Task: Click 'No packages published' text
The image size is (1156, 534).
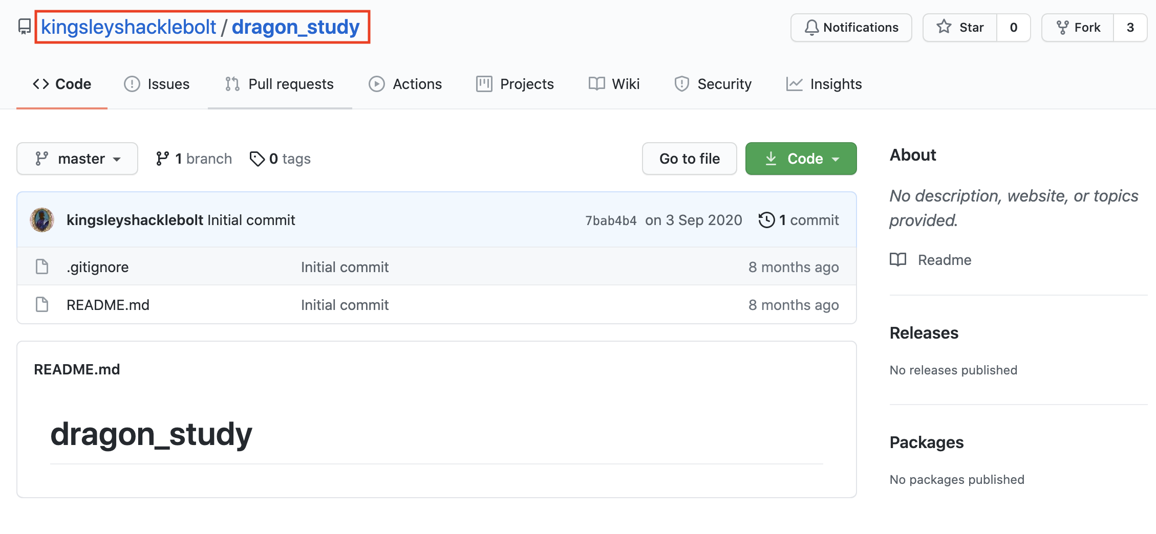Action: (957, 479)
